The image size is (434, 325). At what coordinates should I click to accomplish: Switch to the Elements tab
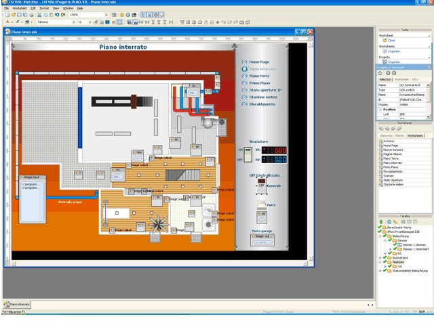pos(387,135)
